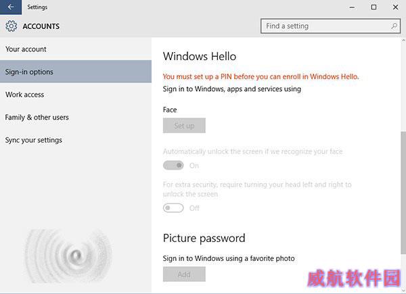
Task: Select Sign-in options
Action: (76, 72)
